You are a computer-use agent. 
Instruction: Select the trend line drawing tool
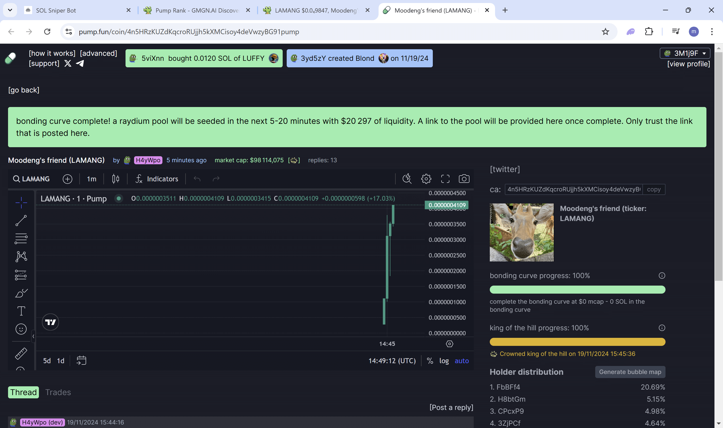pos(21,221)
